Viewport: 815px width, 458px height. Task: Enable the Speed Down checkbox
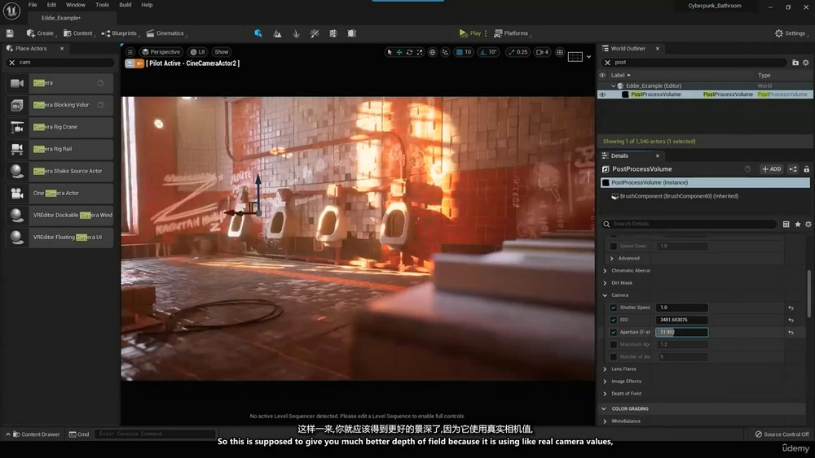click(x=614, y=246)
